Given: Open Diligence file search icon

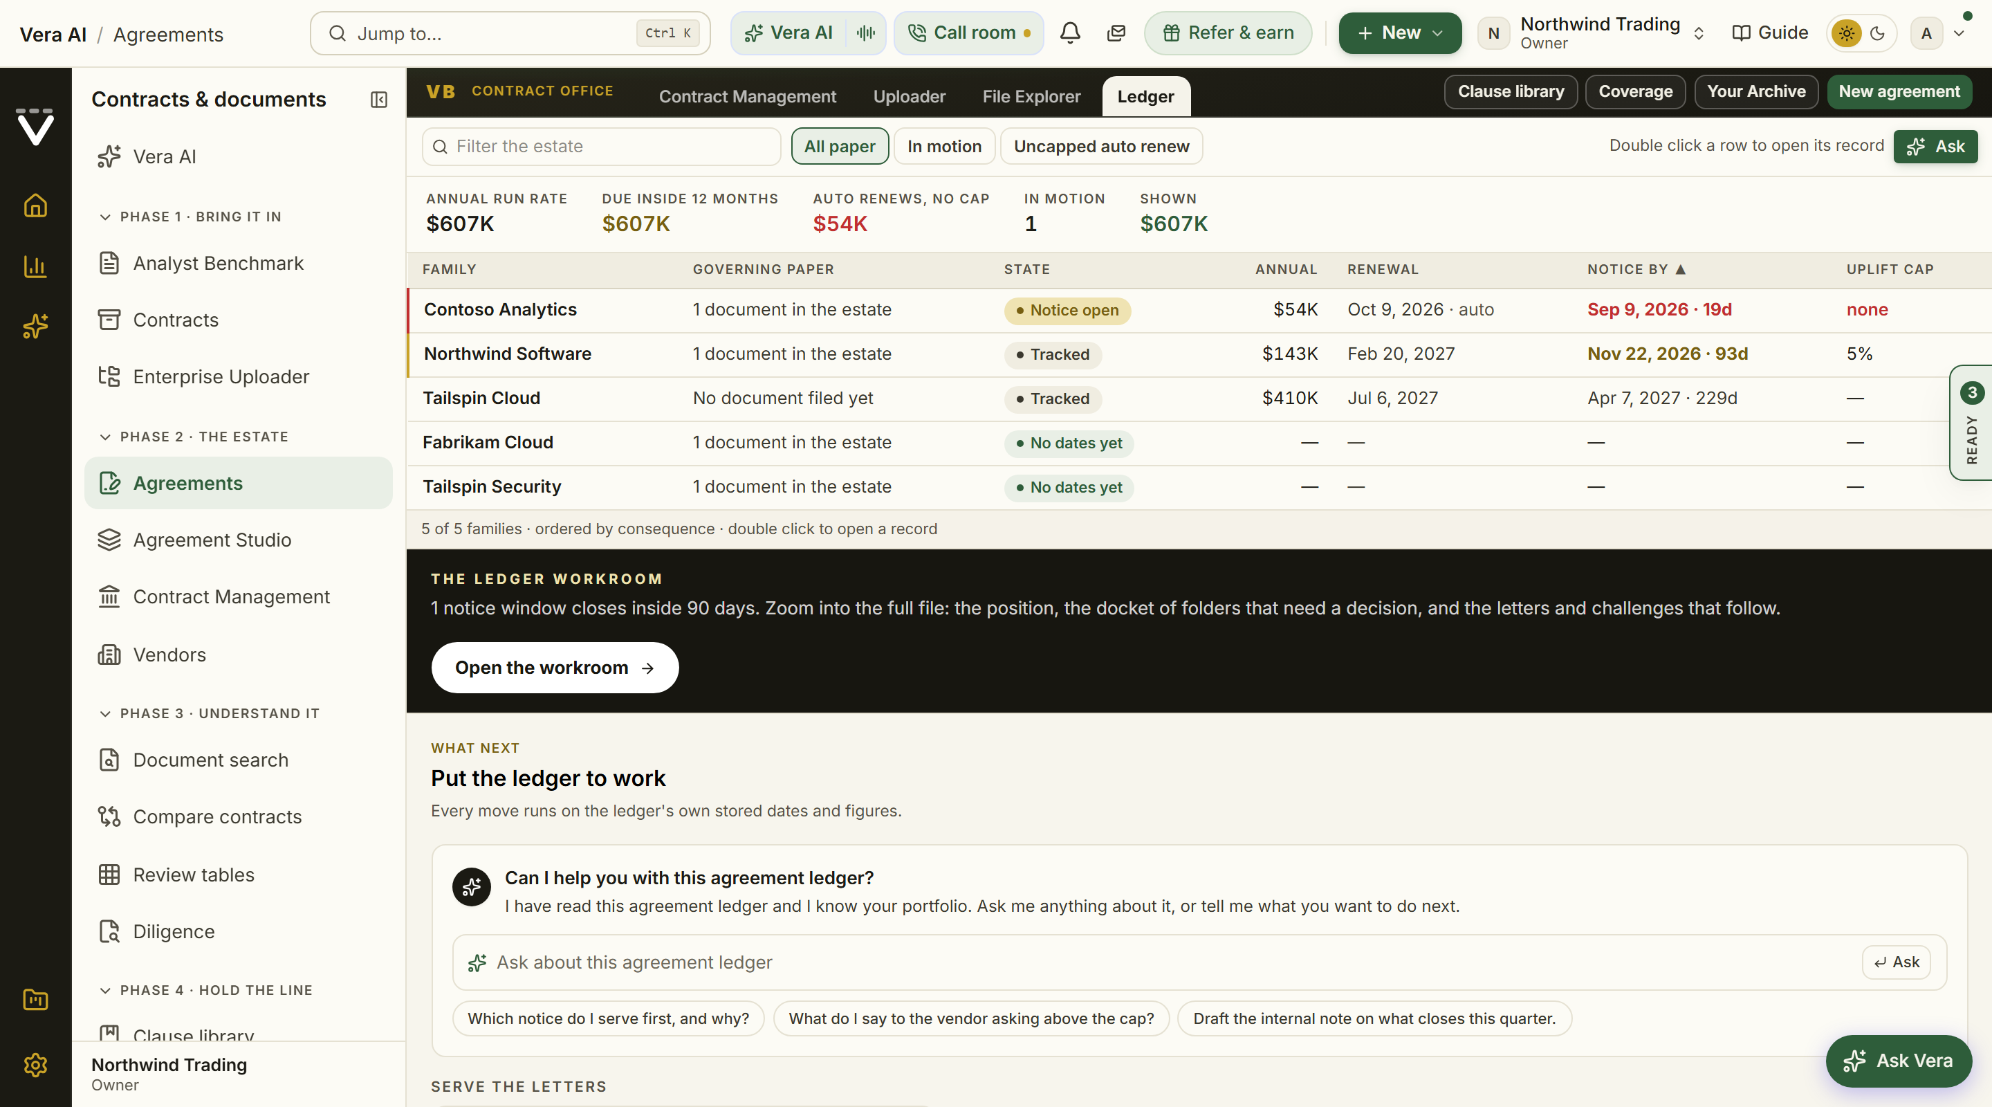Looking at the screenshot, I should [x=109, y=931].
